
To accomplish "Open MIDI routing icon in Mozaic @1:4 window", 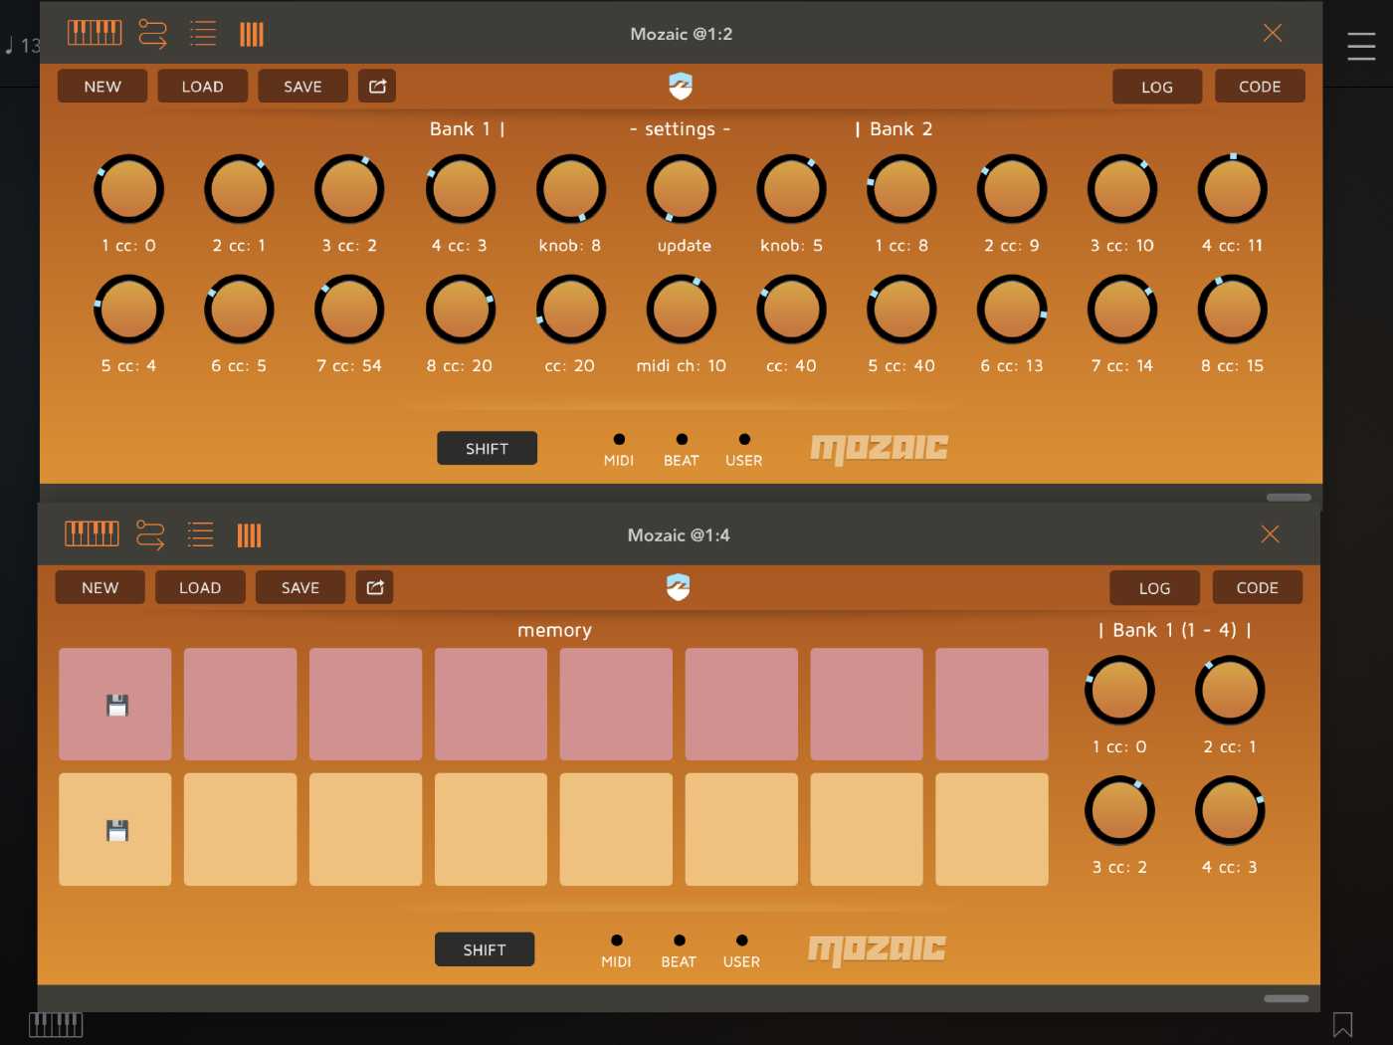I will point(150,535).
